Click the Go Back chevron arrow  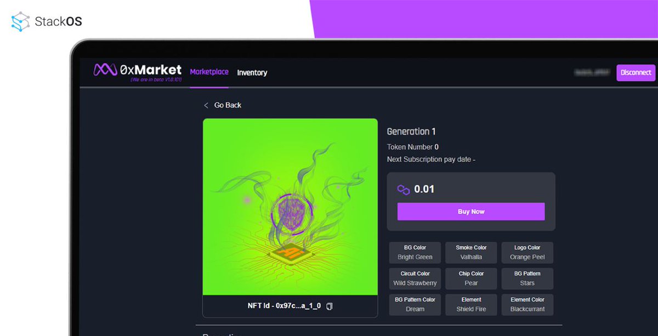click(206, 105)
